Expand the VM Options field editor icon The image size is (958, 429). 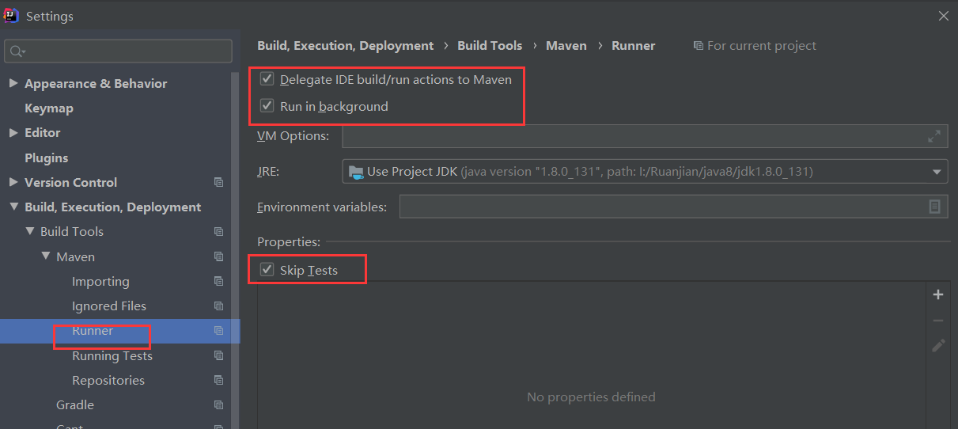point(934,136)
